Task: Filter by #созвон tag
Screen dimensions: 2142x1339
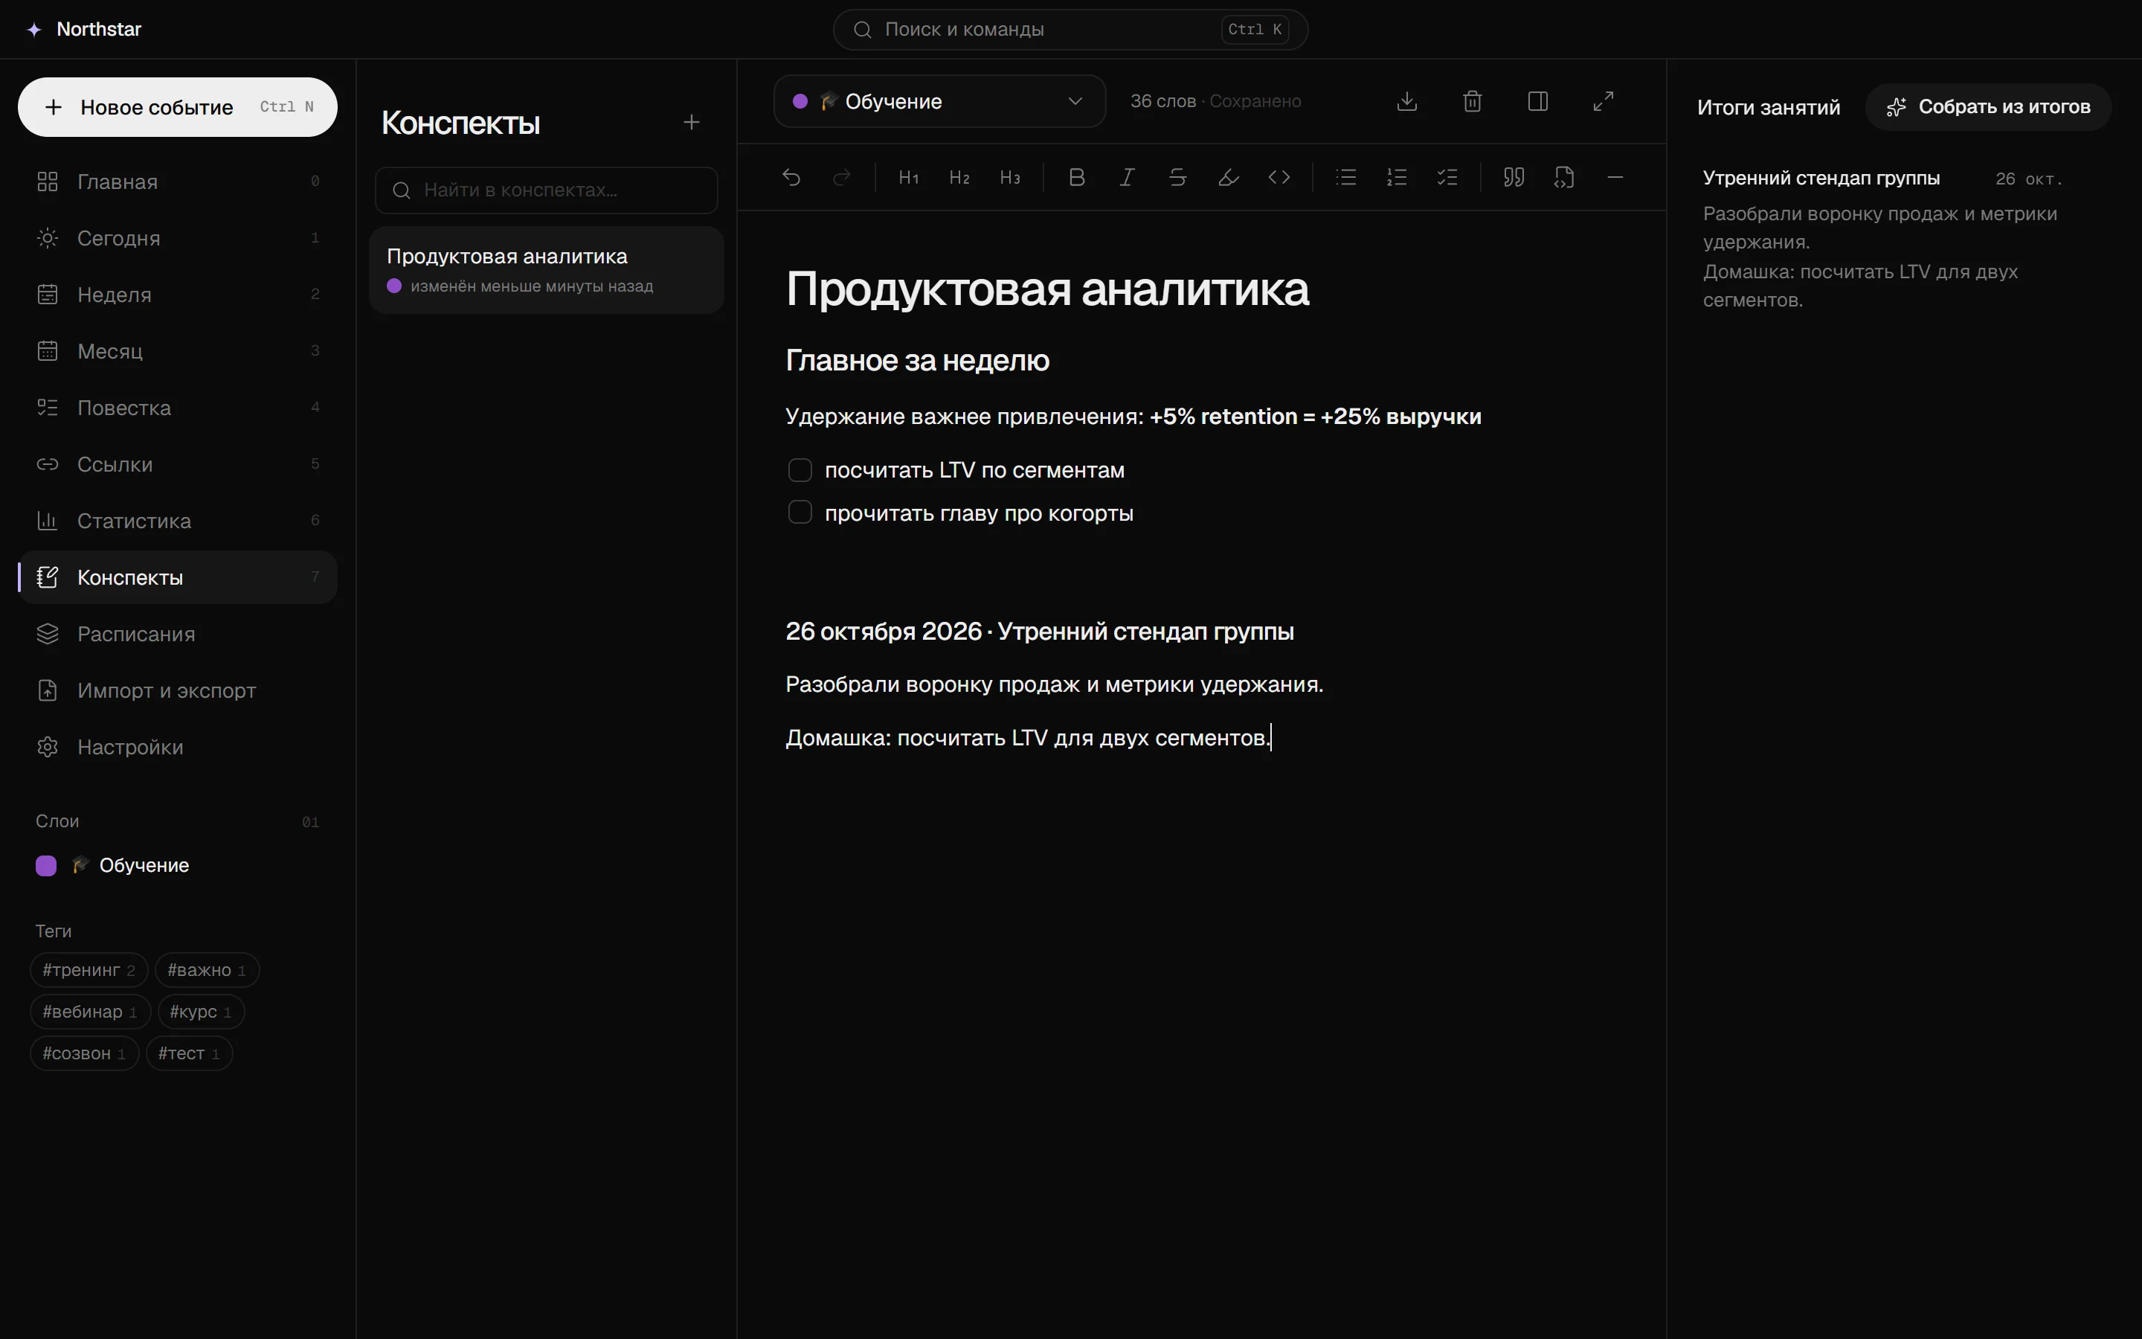Action: click(x=84, y=1053)
